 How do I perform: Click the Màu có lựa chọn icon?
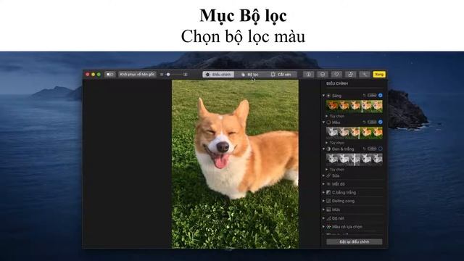[328, 227]
